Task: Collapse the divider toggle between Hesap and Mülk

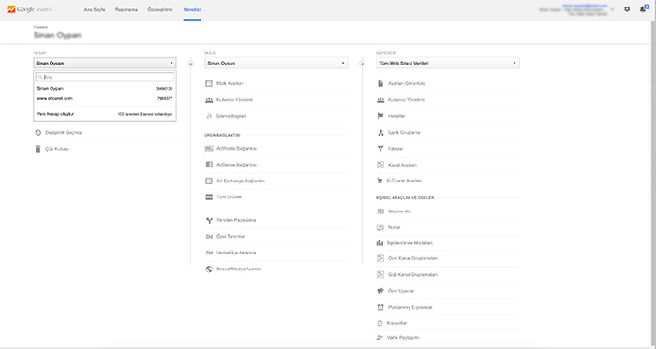Action: pos(191,64)
